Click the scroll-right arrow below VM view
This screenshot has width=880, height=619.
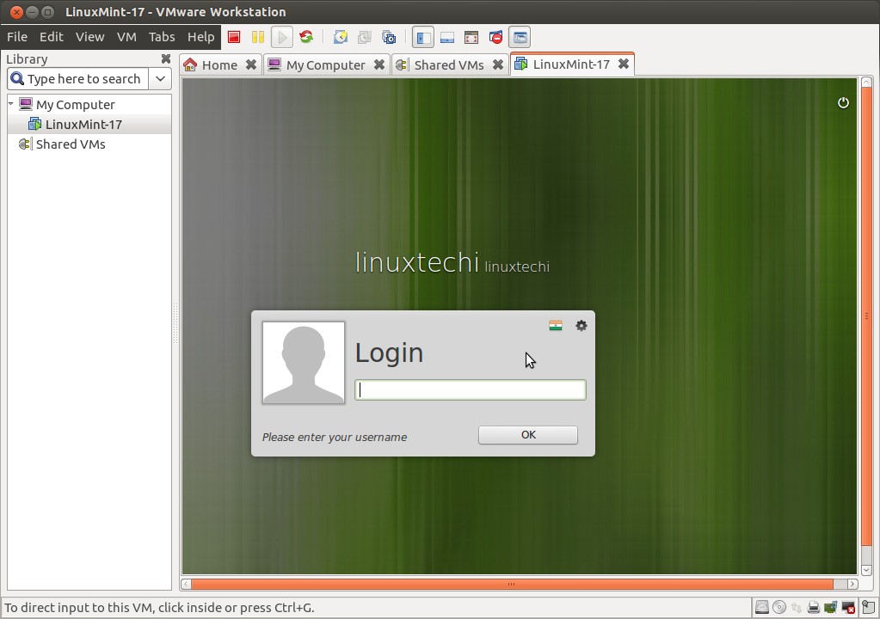coord(852,585)
